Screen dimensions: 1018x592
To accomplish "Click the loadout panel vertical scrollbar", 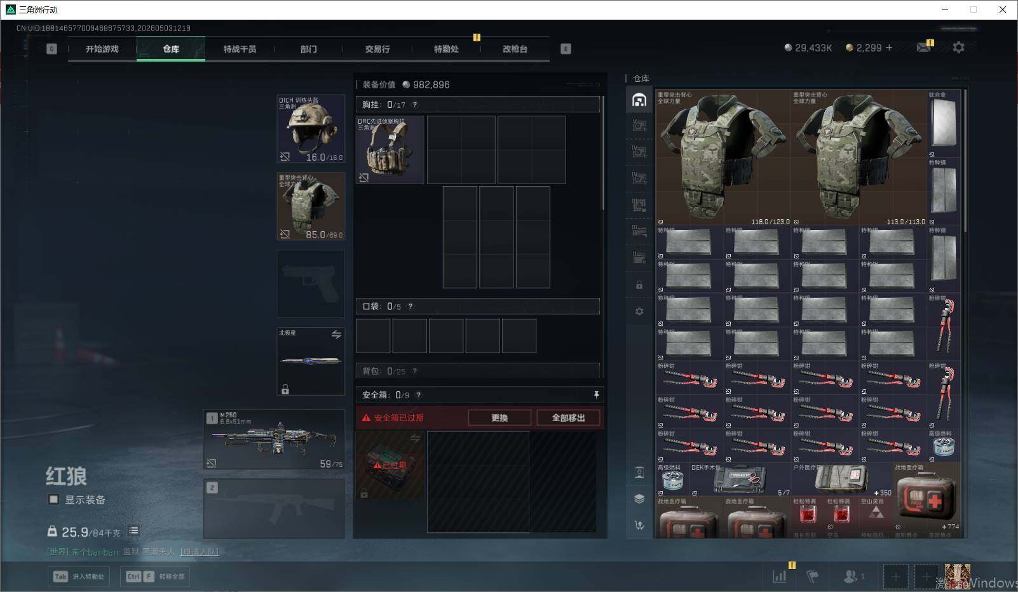I will pyautogui.click(x=602, y=153).
